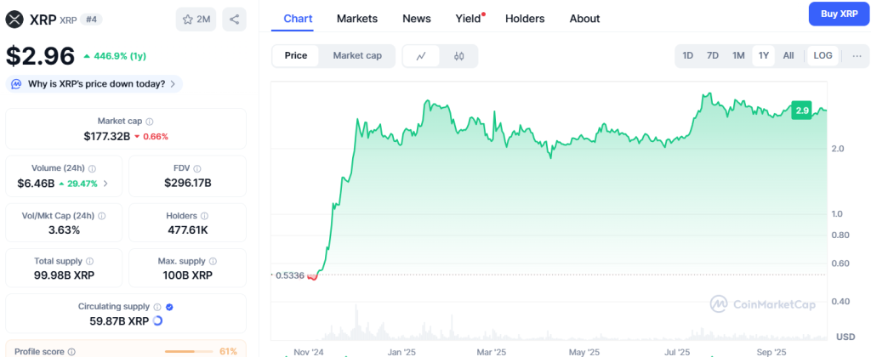Screen dimensions: 871x357
Task: Toggle the LOG scale button
Action: [x=823, y=55]
